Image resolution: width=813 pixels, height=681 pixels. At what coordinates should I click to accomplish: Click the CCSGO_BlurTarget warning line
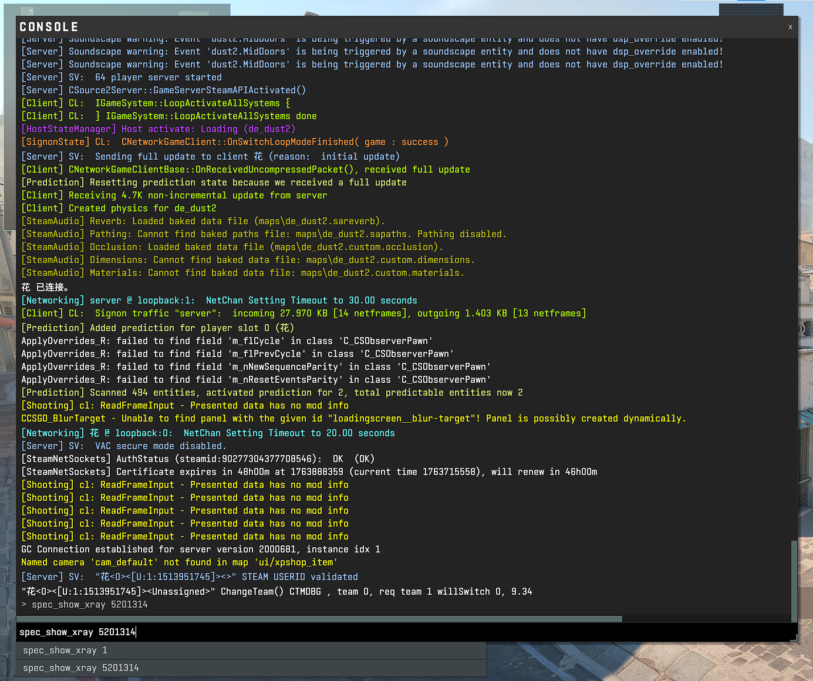353,419
